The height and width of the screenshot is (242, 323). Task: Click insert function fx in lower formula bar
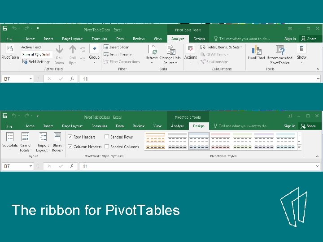pos(72,166)
